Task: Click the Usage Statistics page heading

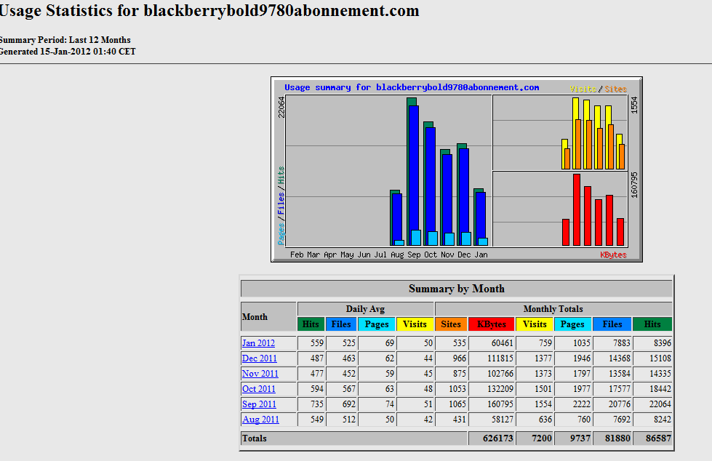Action: click(x=209, y=11)
